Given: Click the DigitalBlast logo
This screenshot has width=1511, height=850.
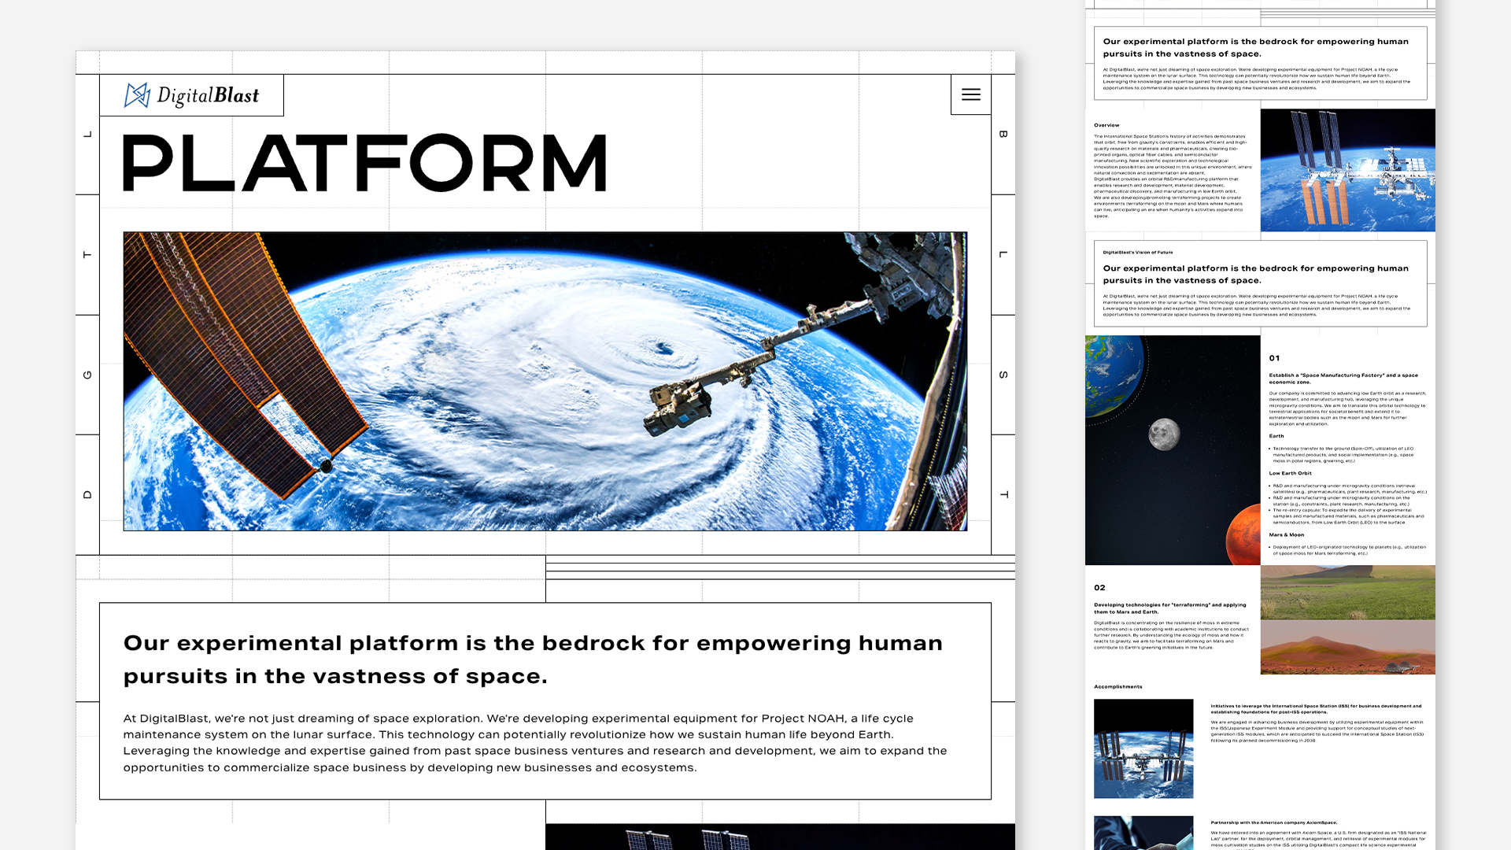Looking at the screenshot, I should coord(191,95).
